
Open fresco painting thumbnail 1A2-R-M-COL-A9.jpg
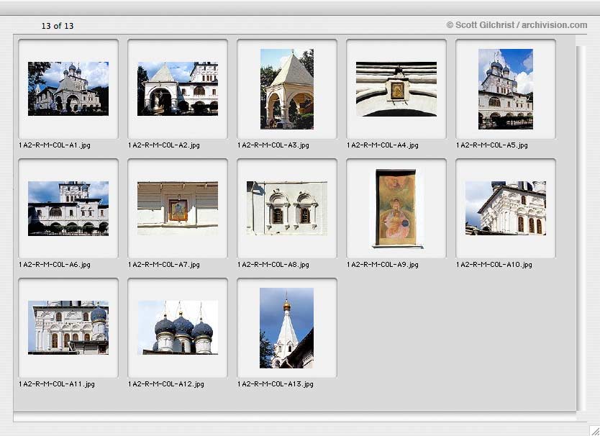point(396,208)
